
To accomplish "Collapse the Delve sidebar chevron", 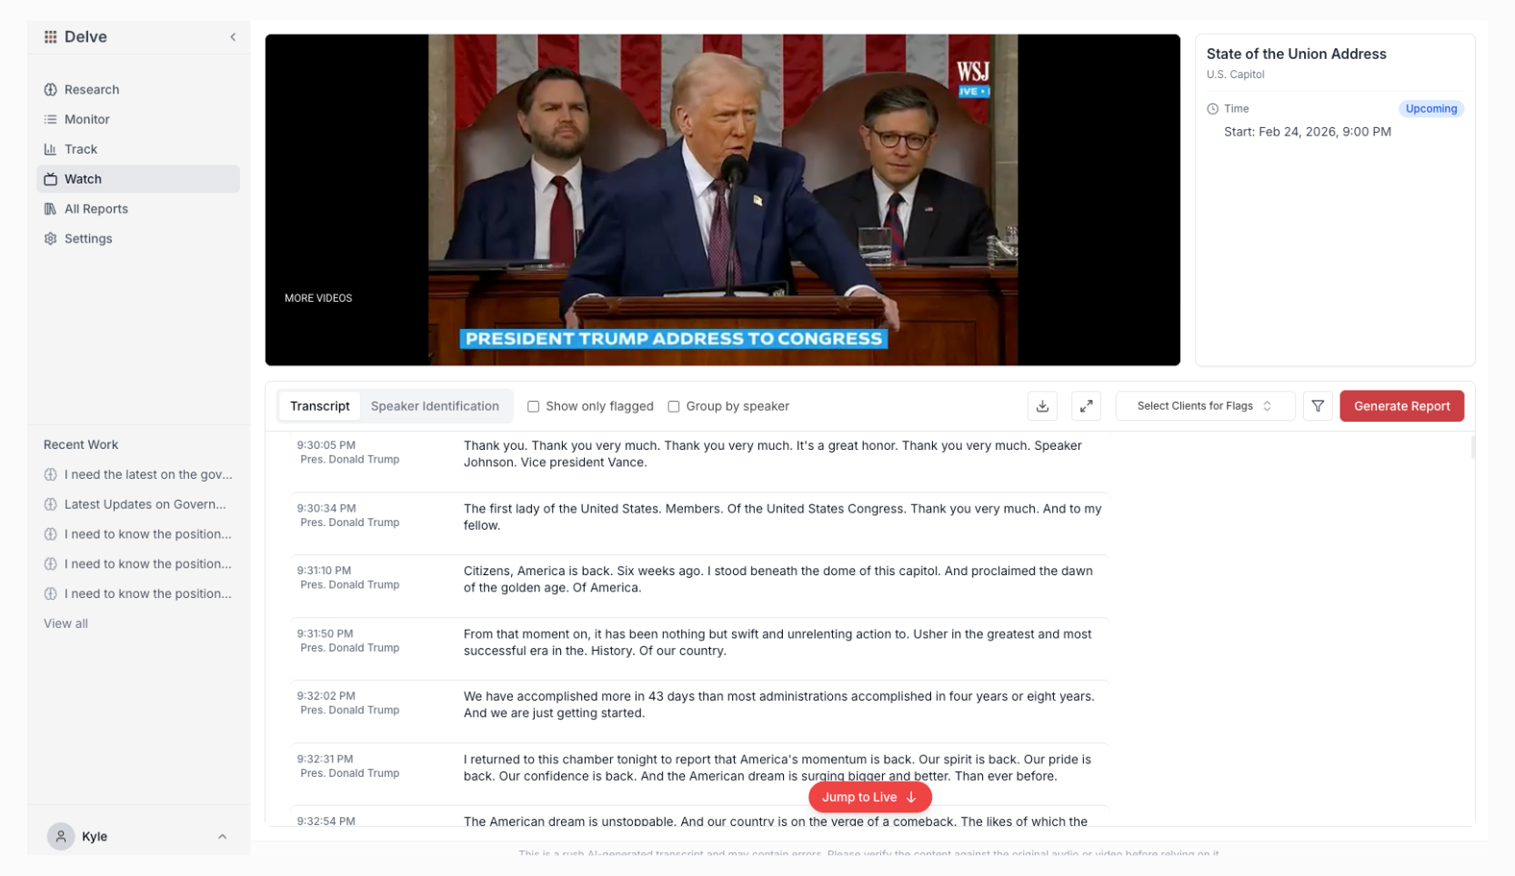I will coord(233,37).
